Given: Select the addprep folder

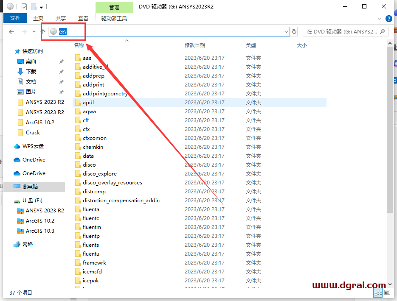Looking at the screenshot, I should (93, 76).
